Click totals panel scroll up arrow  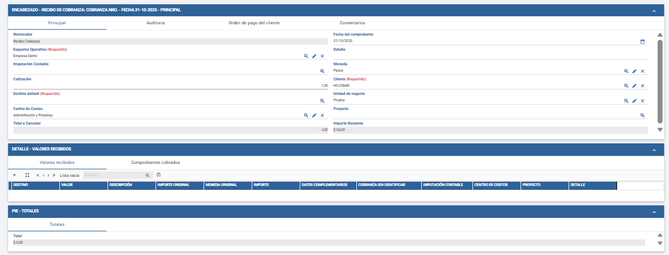[660, 235]
